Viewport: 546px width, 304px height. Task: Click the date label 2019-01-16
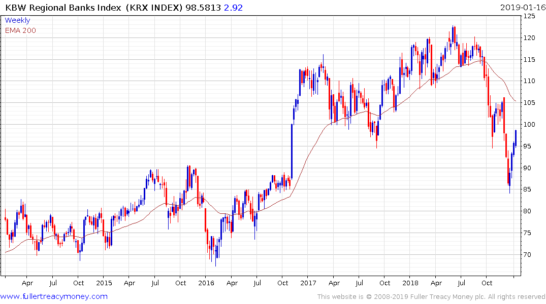click(523, 7)
